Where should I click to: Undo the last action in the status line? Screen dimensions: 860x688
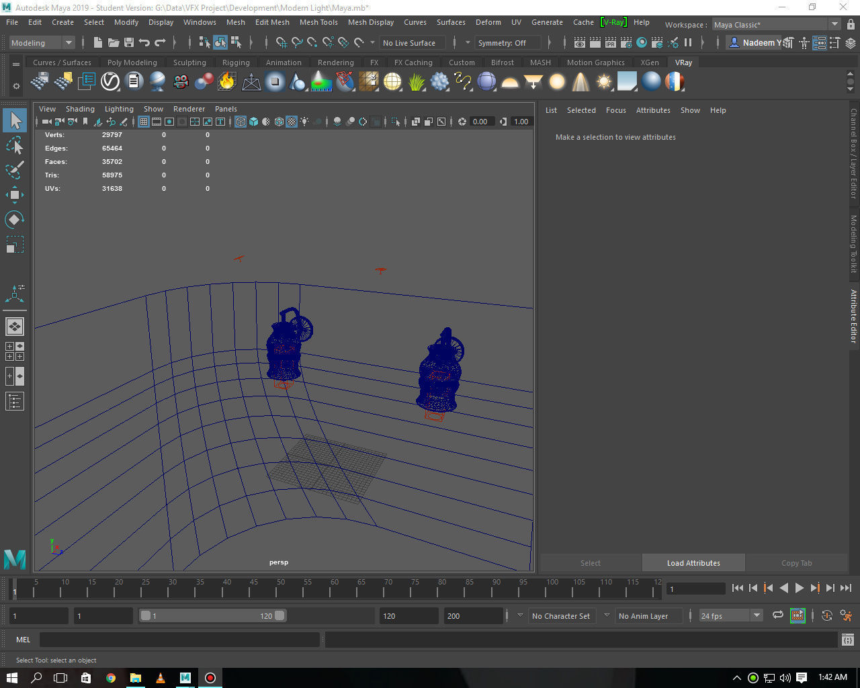pyautogui.click(x=144, y=43)
